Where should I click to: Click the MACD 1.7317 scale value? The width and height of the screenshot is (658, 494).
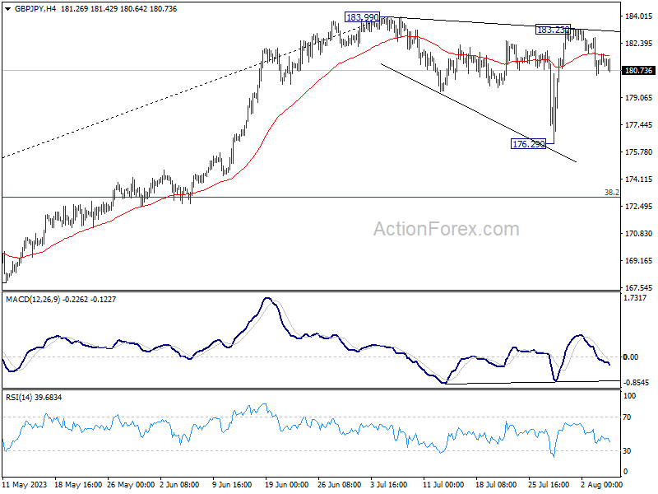(x=634, y=298)
